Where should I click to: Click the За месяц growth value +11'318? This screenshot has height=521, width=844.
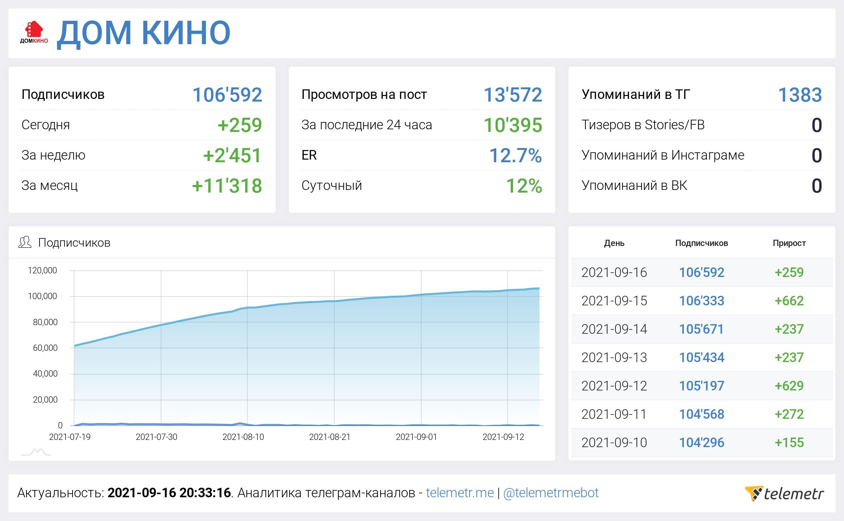click(x=227, y=186)
